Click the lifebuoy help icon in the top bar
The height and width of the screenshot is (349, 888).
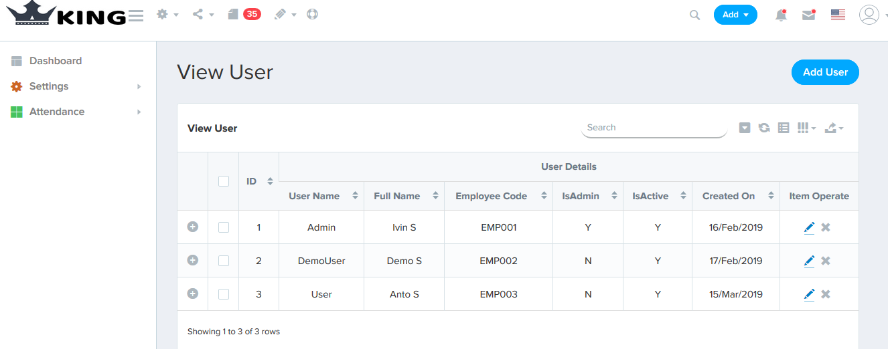(x=312, y=14)
